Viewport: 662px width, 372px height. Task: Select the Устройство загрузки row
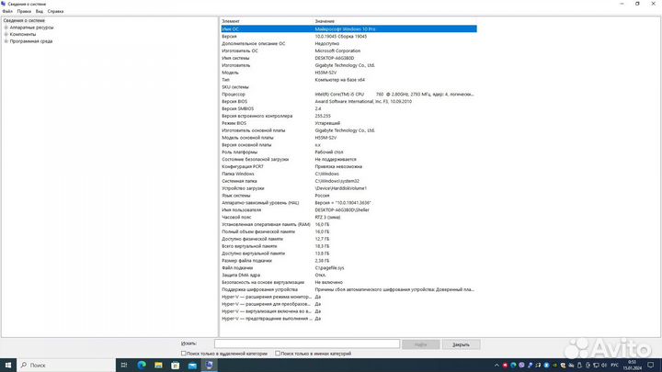348,188
